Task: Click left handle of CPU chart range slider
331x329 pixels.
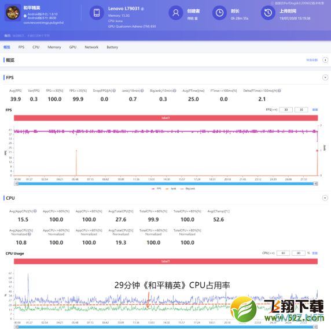Action: [x=16, y=327]
